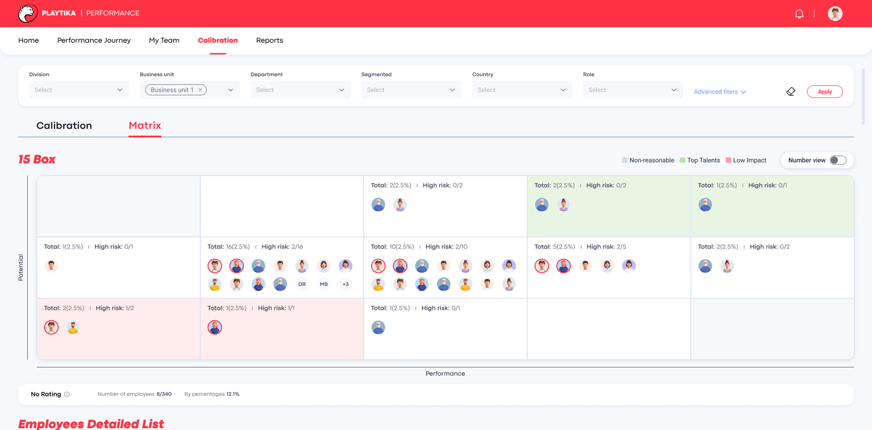Screen dimensions: 872x430
Task: Click the Playtika logo
Action: [28, 14]
